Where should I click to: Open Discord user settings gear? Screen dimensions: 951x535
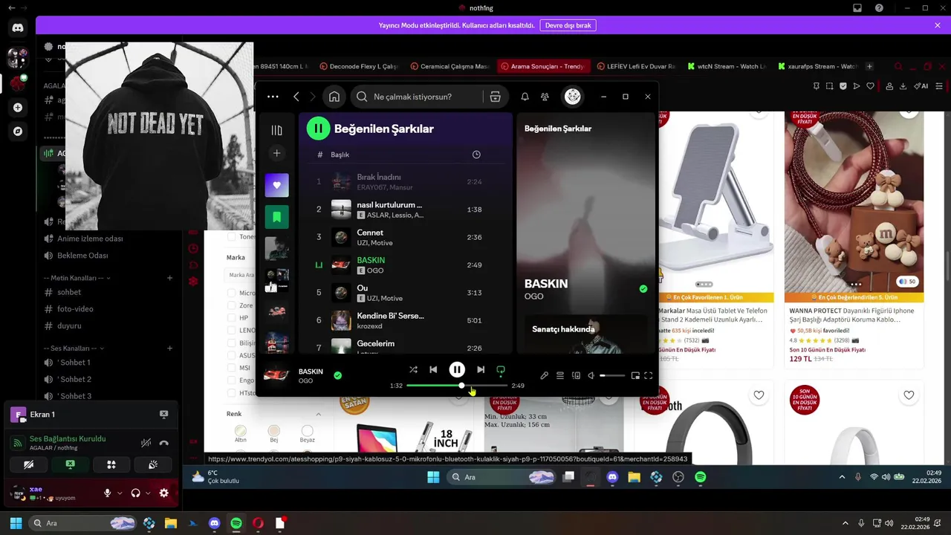click(x=164, y=493)
